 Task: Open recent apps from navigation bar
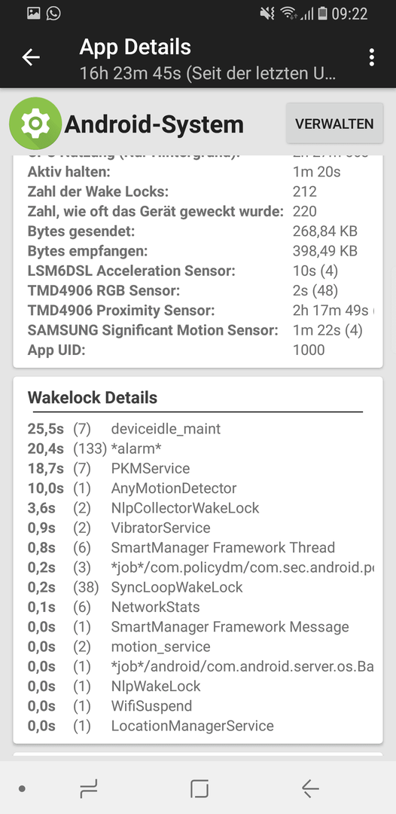[89, 789]
